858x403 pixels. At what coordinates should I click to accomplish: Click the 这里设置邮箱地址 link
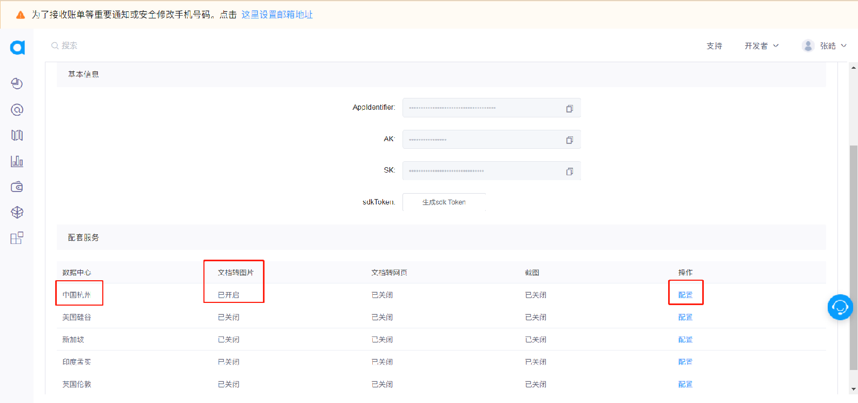[277, 15]
